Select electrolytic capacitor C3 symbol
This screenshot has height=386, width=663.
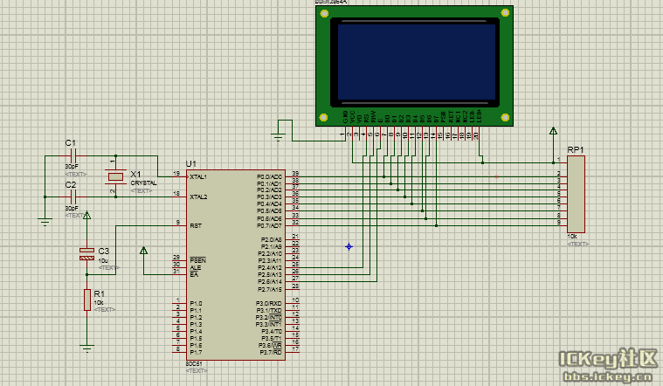(86, 253)
